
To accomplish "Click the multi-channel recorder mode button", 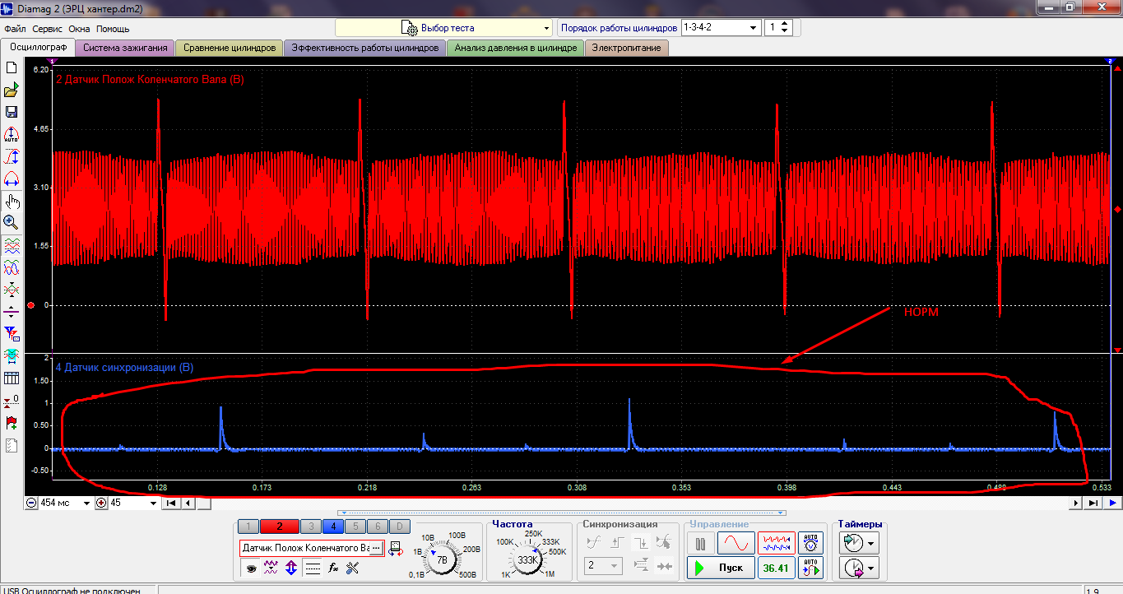I will (776, 543).
